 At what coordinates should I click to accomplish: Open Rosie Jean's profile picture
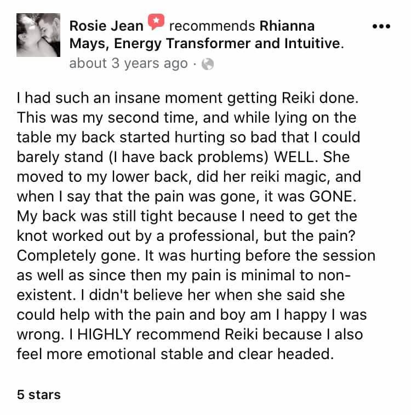click(x=38, y=35)
